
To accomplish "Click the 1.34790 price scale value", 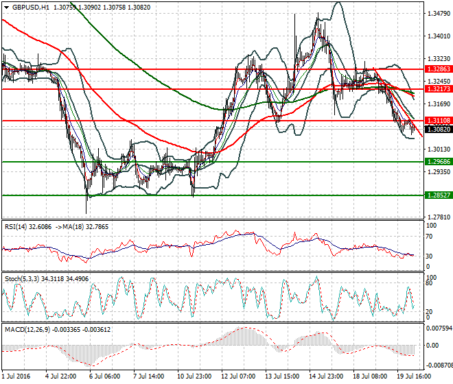I will [x=439, y=14].
